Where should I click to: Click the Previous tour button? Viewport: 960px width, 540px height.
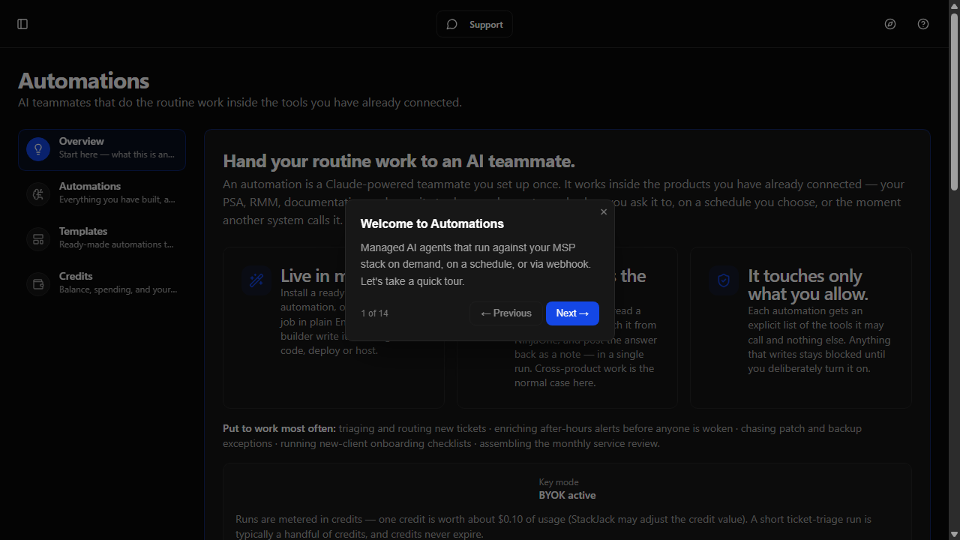505,313
